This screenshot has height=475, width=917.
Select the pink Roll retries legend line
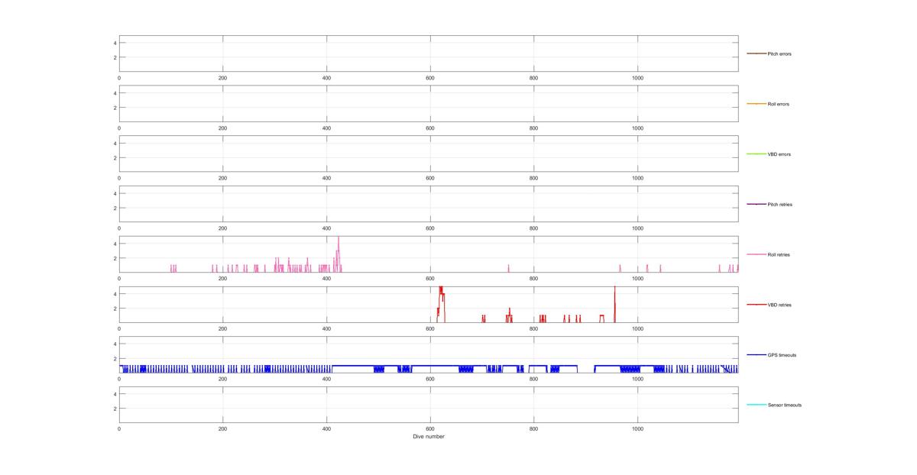(x=757, y=254)
